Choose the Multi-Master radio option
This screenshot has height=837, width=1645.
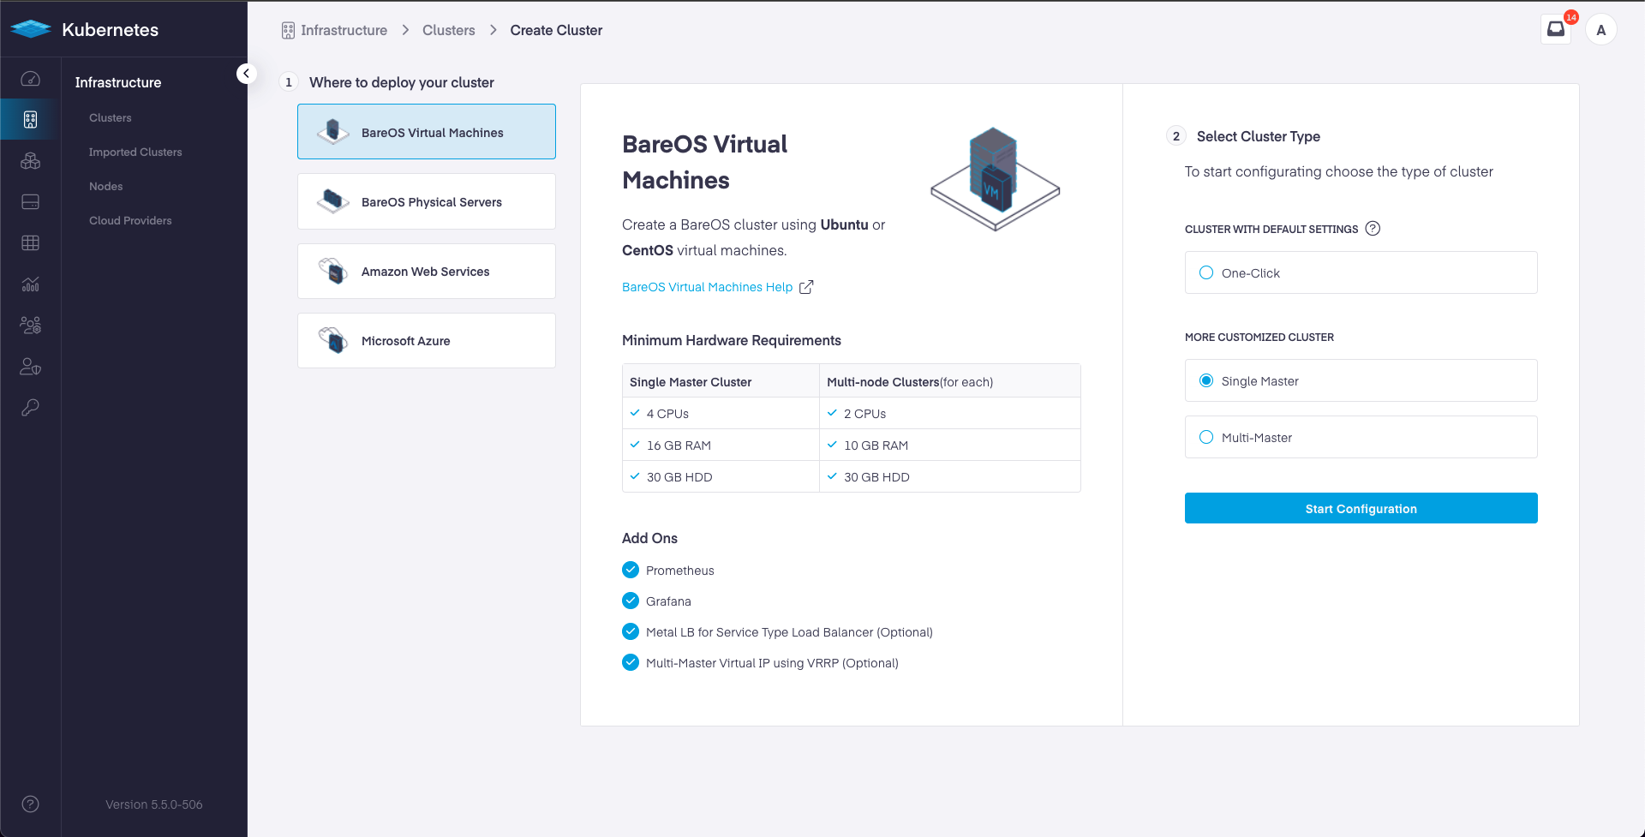[x=1206, y=436]
